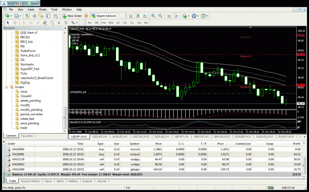
Task: Switch chart to line chart style
Action: [145, 16]
